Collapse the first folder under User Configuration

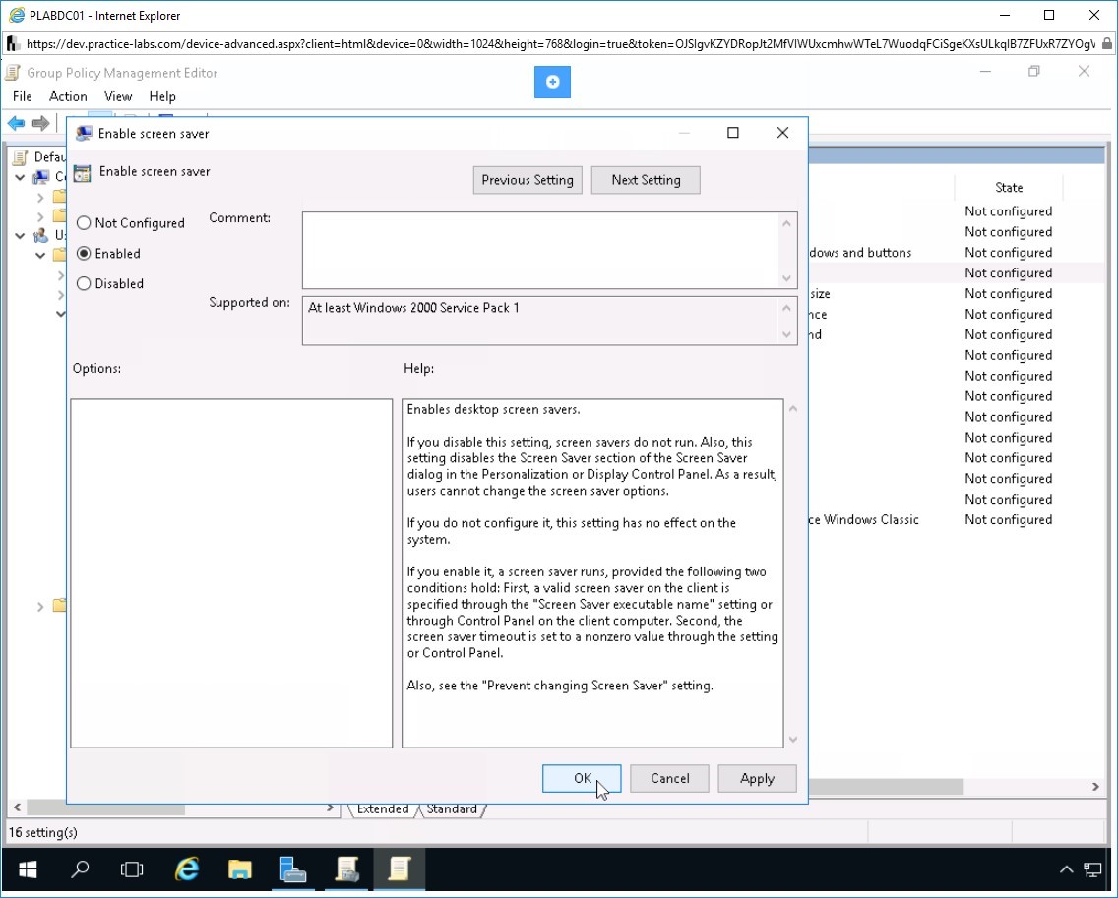[x=40, y=255]
